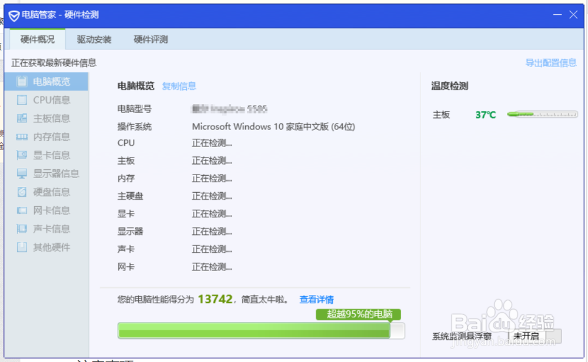The width and height of the screenshot is (588, 362).
Task: Open the 硬件评测 tab
Action: pos(151,39)
